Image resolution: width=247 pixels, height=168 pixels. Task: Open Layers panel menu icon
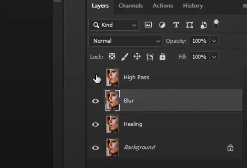pyautogui.click(x=244, y=6)
